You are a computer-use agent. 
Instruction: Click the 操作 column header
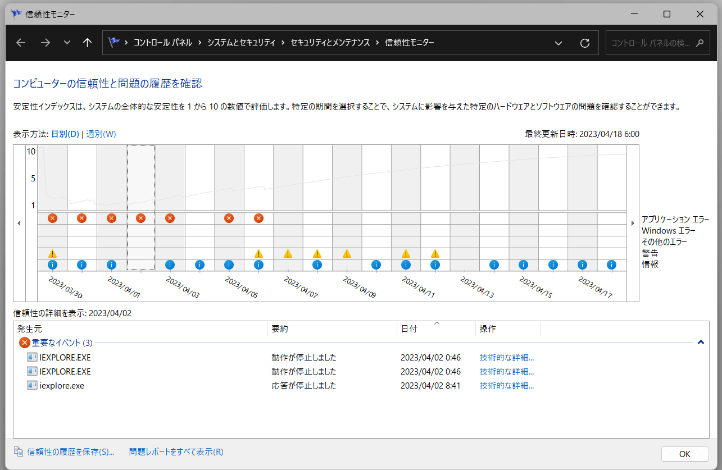[508, 329]
